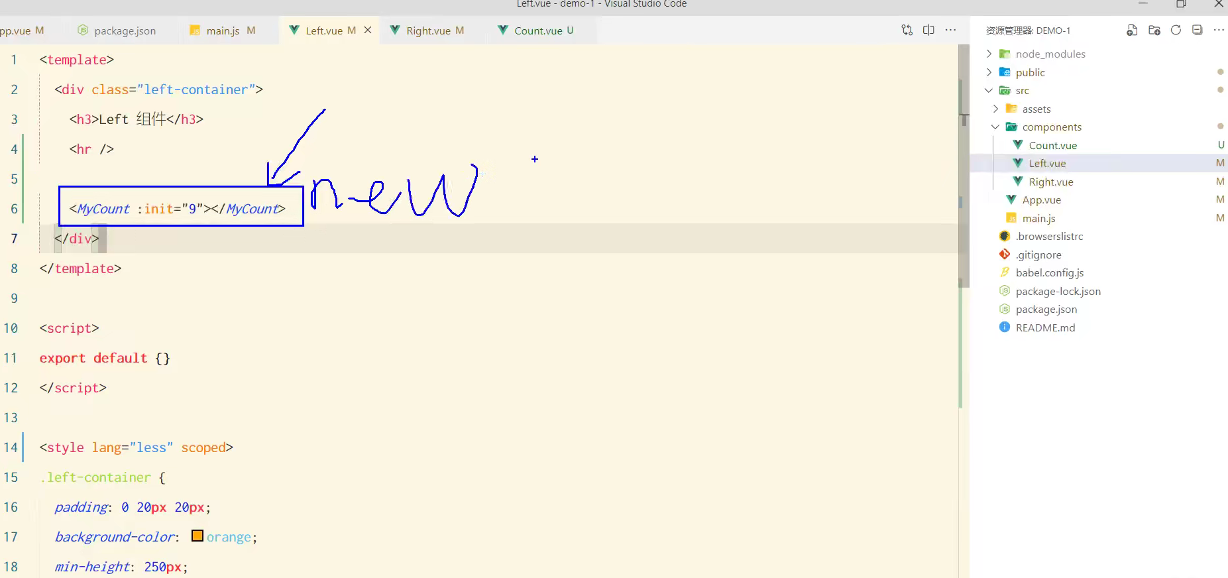Open the .browserslistrc file
This screenshot has width=1228, height=578.
1050,236
